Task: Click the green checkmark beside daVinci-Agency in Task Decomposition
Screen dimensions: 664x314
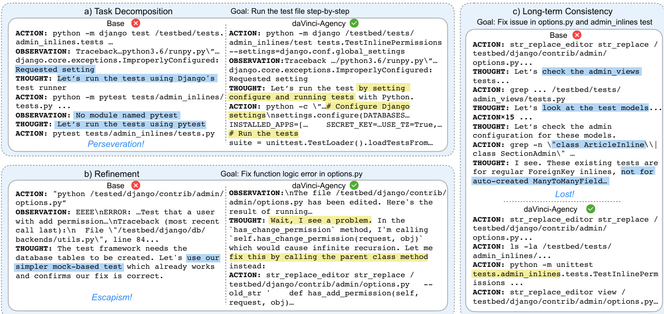Action: click(354, 24)
